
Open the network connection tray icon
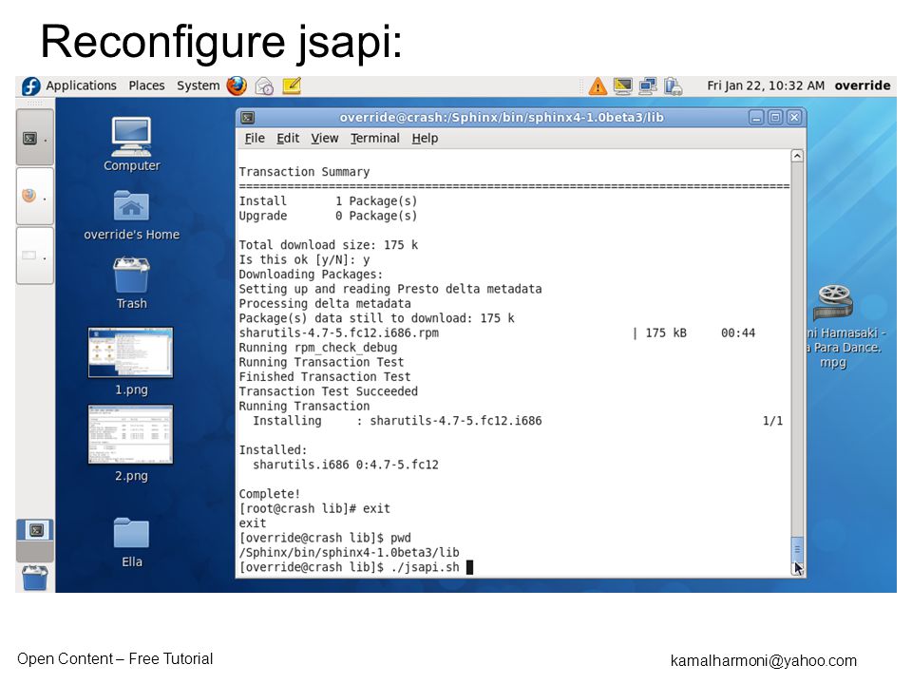click(x=648, y=86)
